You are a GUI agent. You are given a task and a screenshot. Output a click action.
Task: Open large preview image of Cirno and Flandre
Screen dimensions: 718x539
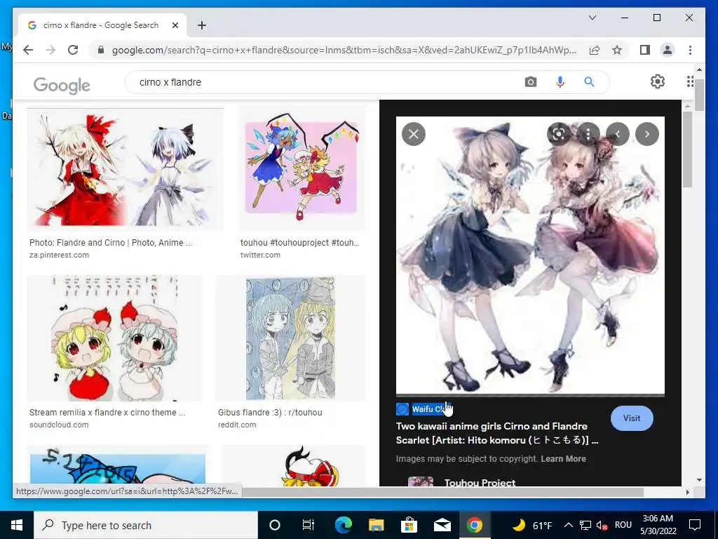(x=530, y=255)
